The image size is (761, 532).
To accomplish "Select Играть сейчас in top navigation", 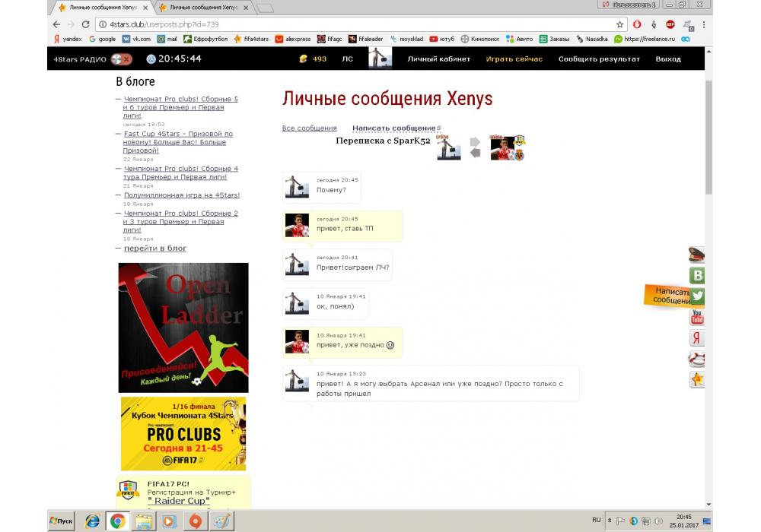I will (x=514, y=59).
